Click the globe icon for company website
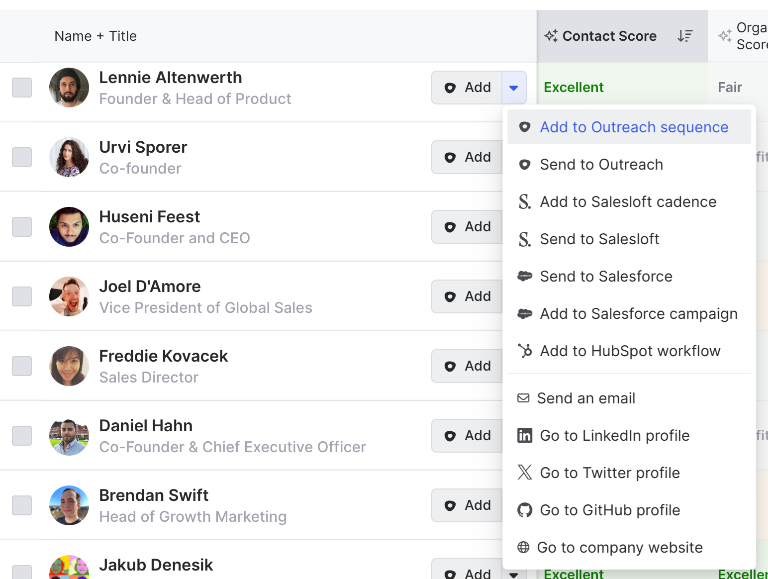 (x=523, y=547)
